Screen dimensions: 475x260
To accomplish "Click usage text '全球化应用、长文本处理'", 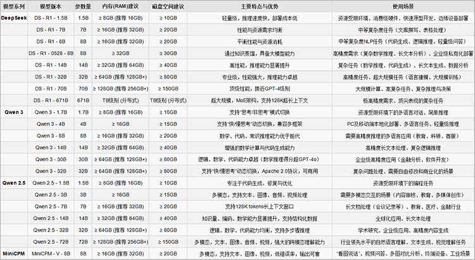I will (403, 218).
